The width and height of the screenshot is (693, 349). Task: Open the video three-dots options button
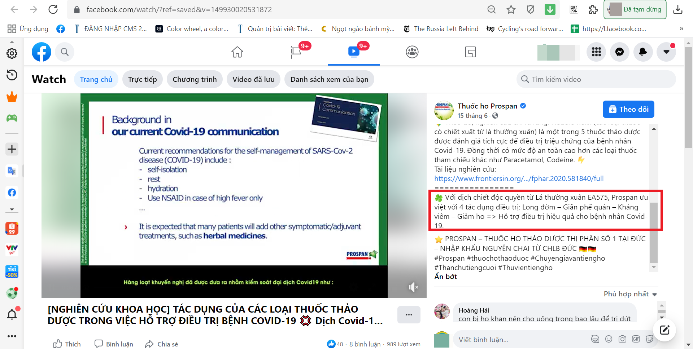[x=409, y=315]
